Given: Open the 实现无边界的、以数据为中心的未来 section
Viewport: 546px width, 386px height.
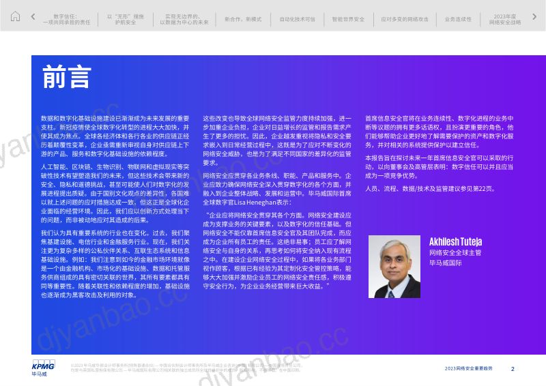Looking at the screenshot, I should (x=184, y=20).
